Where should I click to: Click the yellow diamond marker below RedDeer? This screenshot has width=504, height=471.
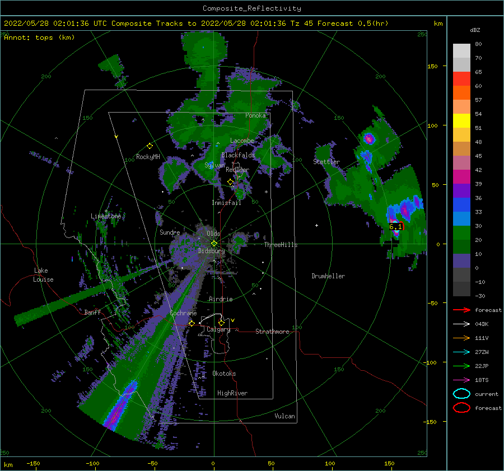tap(230, 182)
